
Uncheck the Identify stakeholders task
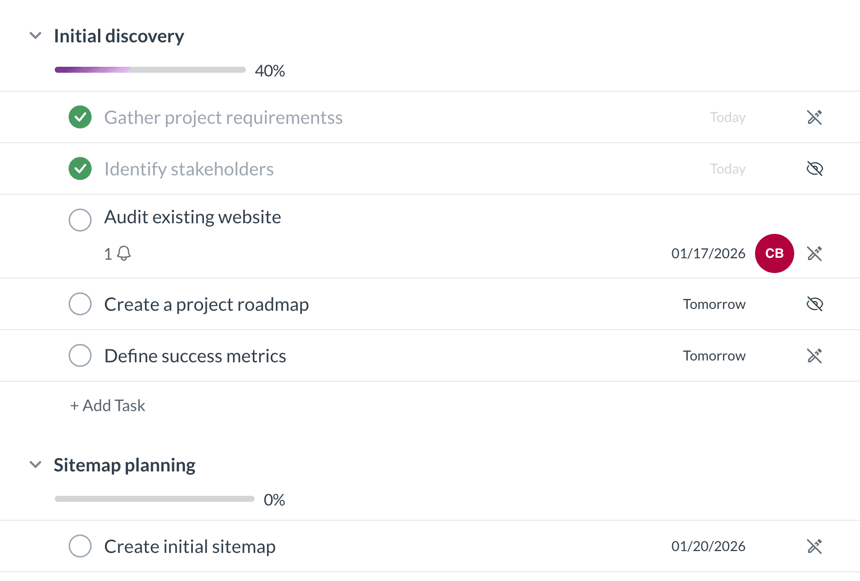pyautogui.click(x=80, y=169)
